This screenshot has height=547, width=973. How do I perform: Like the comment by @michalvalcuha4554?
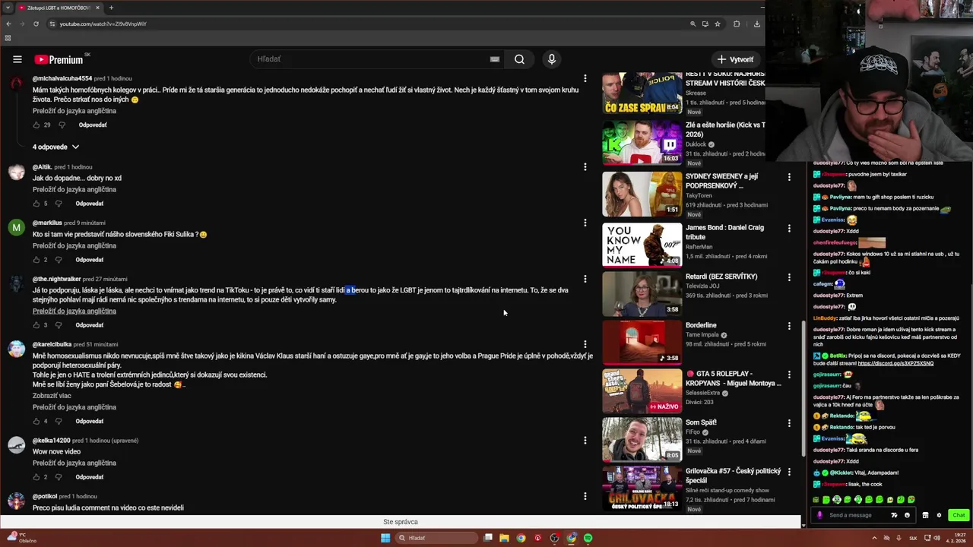click(36, 125)
